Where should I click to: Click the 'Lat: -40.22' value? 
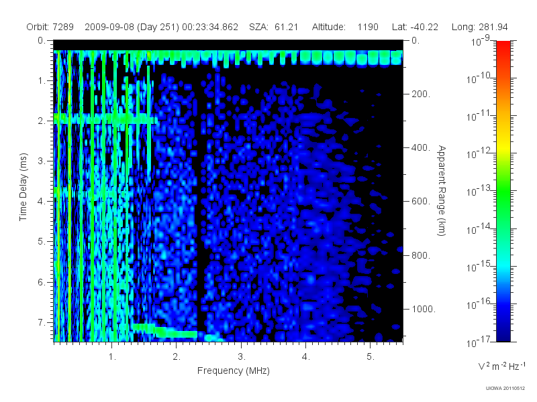pos(415,27)
